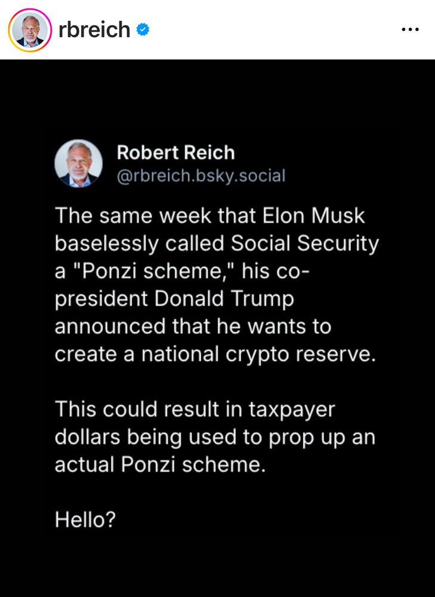Open the three-dot more options menu
The width and height of the screenshot is (435, 597).
point(411,29)
